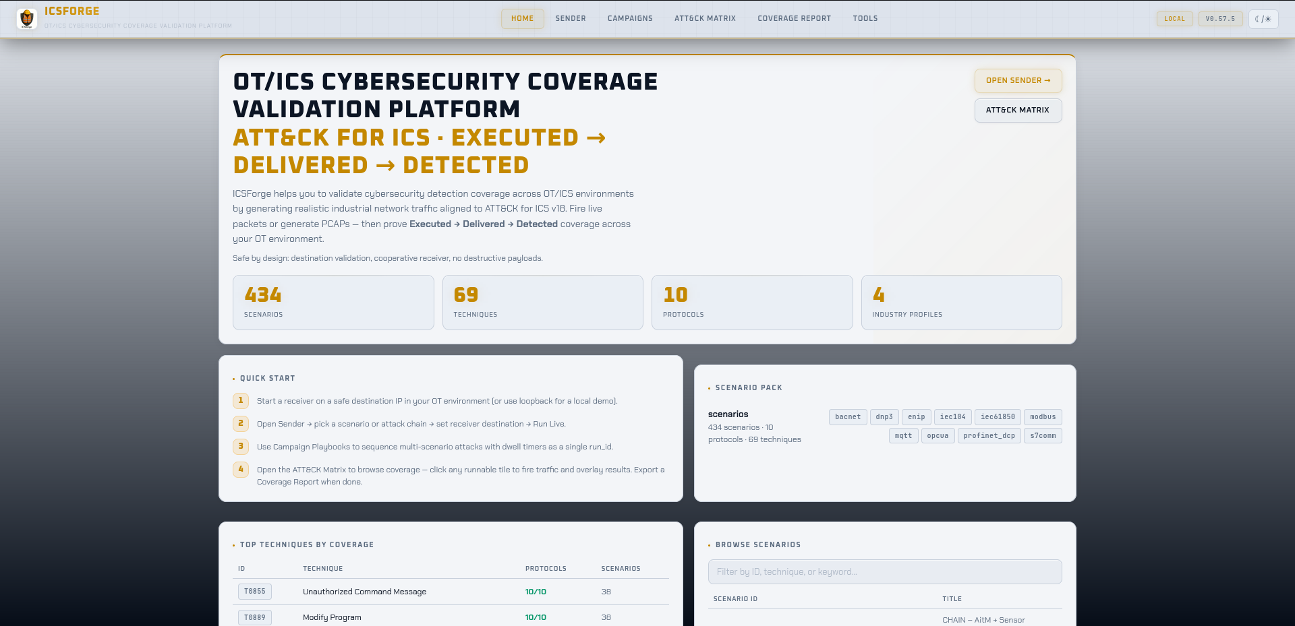The height and width of the screenshot is (626, 1295).
Task: Click the T0855 technique ID badge
Action: pos(255,592)
